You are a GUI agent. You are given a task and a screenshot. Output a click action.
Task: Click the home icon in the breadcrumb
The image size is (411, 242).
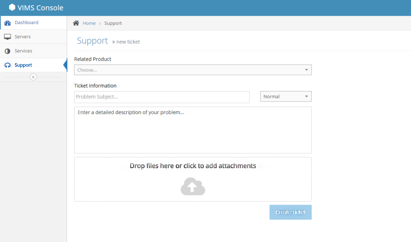(76, 23)
